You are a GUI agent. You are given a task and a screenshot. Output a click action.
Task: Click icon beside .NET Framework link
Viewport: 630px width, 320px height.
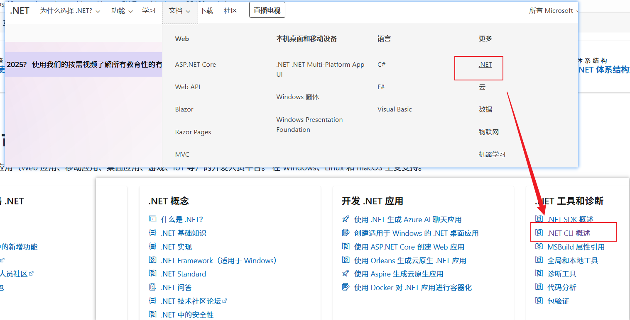pos(152,260)
